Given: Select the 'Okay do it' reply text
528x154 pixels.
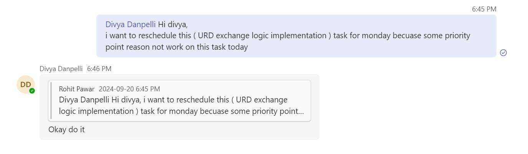Looking at the screenshot, I should pyautogui.click(x=66, y=130).
